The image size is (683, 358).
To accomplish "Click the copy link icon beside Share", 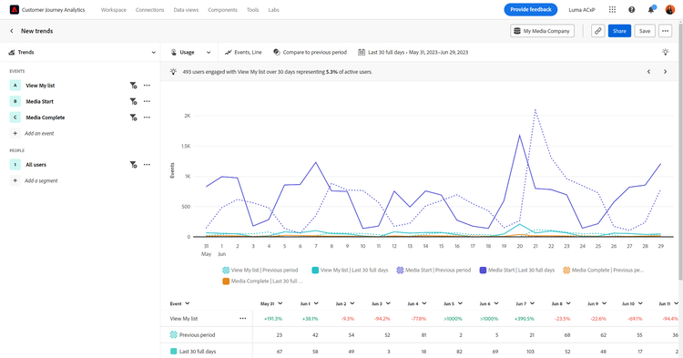I will tap(597, 31).
